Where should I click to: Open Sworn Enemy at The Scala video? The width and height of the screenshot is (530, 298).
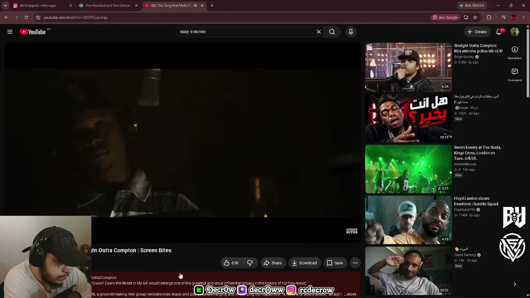408,169
